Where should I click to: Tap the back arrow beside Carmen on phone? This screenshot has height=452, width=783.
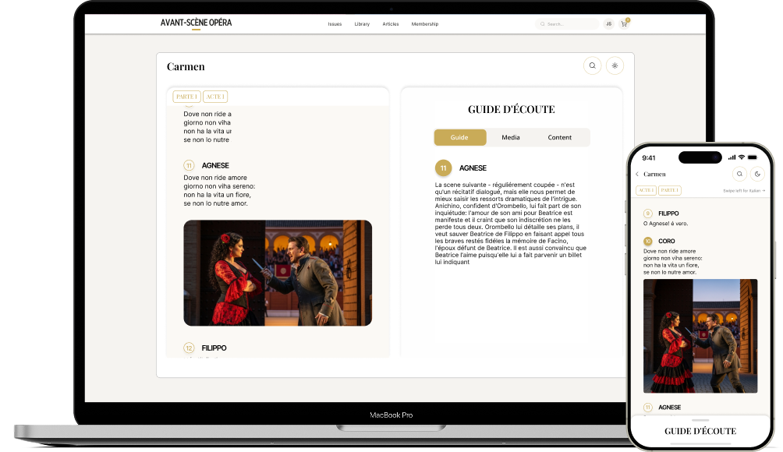pos(637,174)
